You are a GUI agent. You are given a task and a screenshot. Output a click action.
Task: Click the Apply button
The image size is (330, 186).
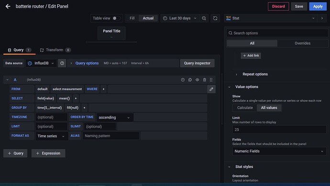318,7
